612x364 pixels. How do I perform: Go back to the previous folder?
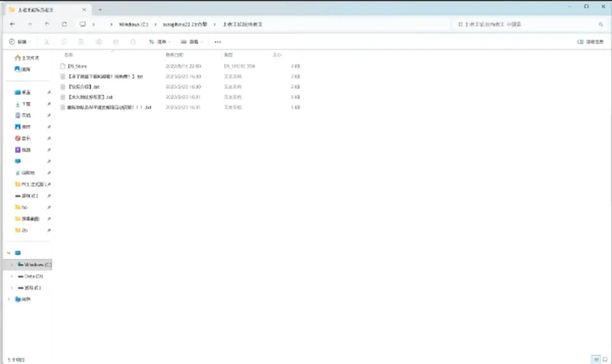click(x=13, y=24)
